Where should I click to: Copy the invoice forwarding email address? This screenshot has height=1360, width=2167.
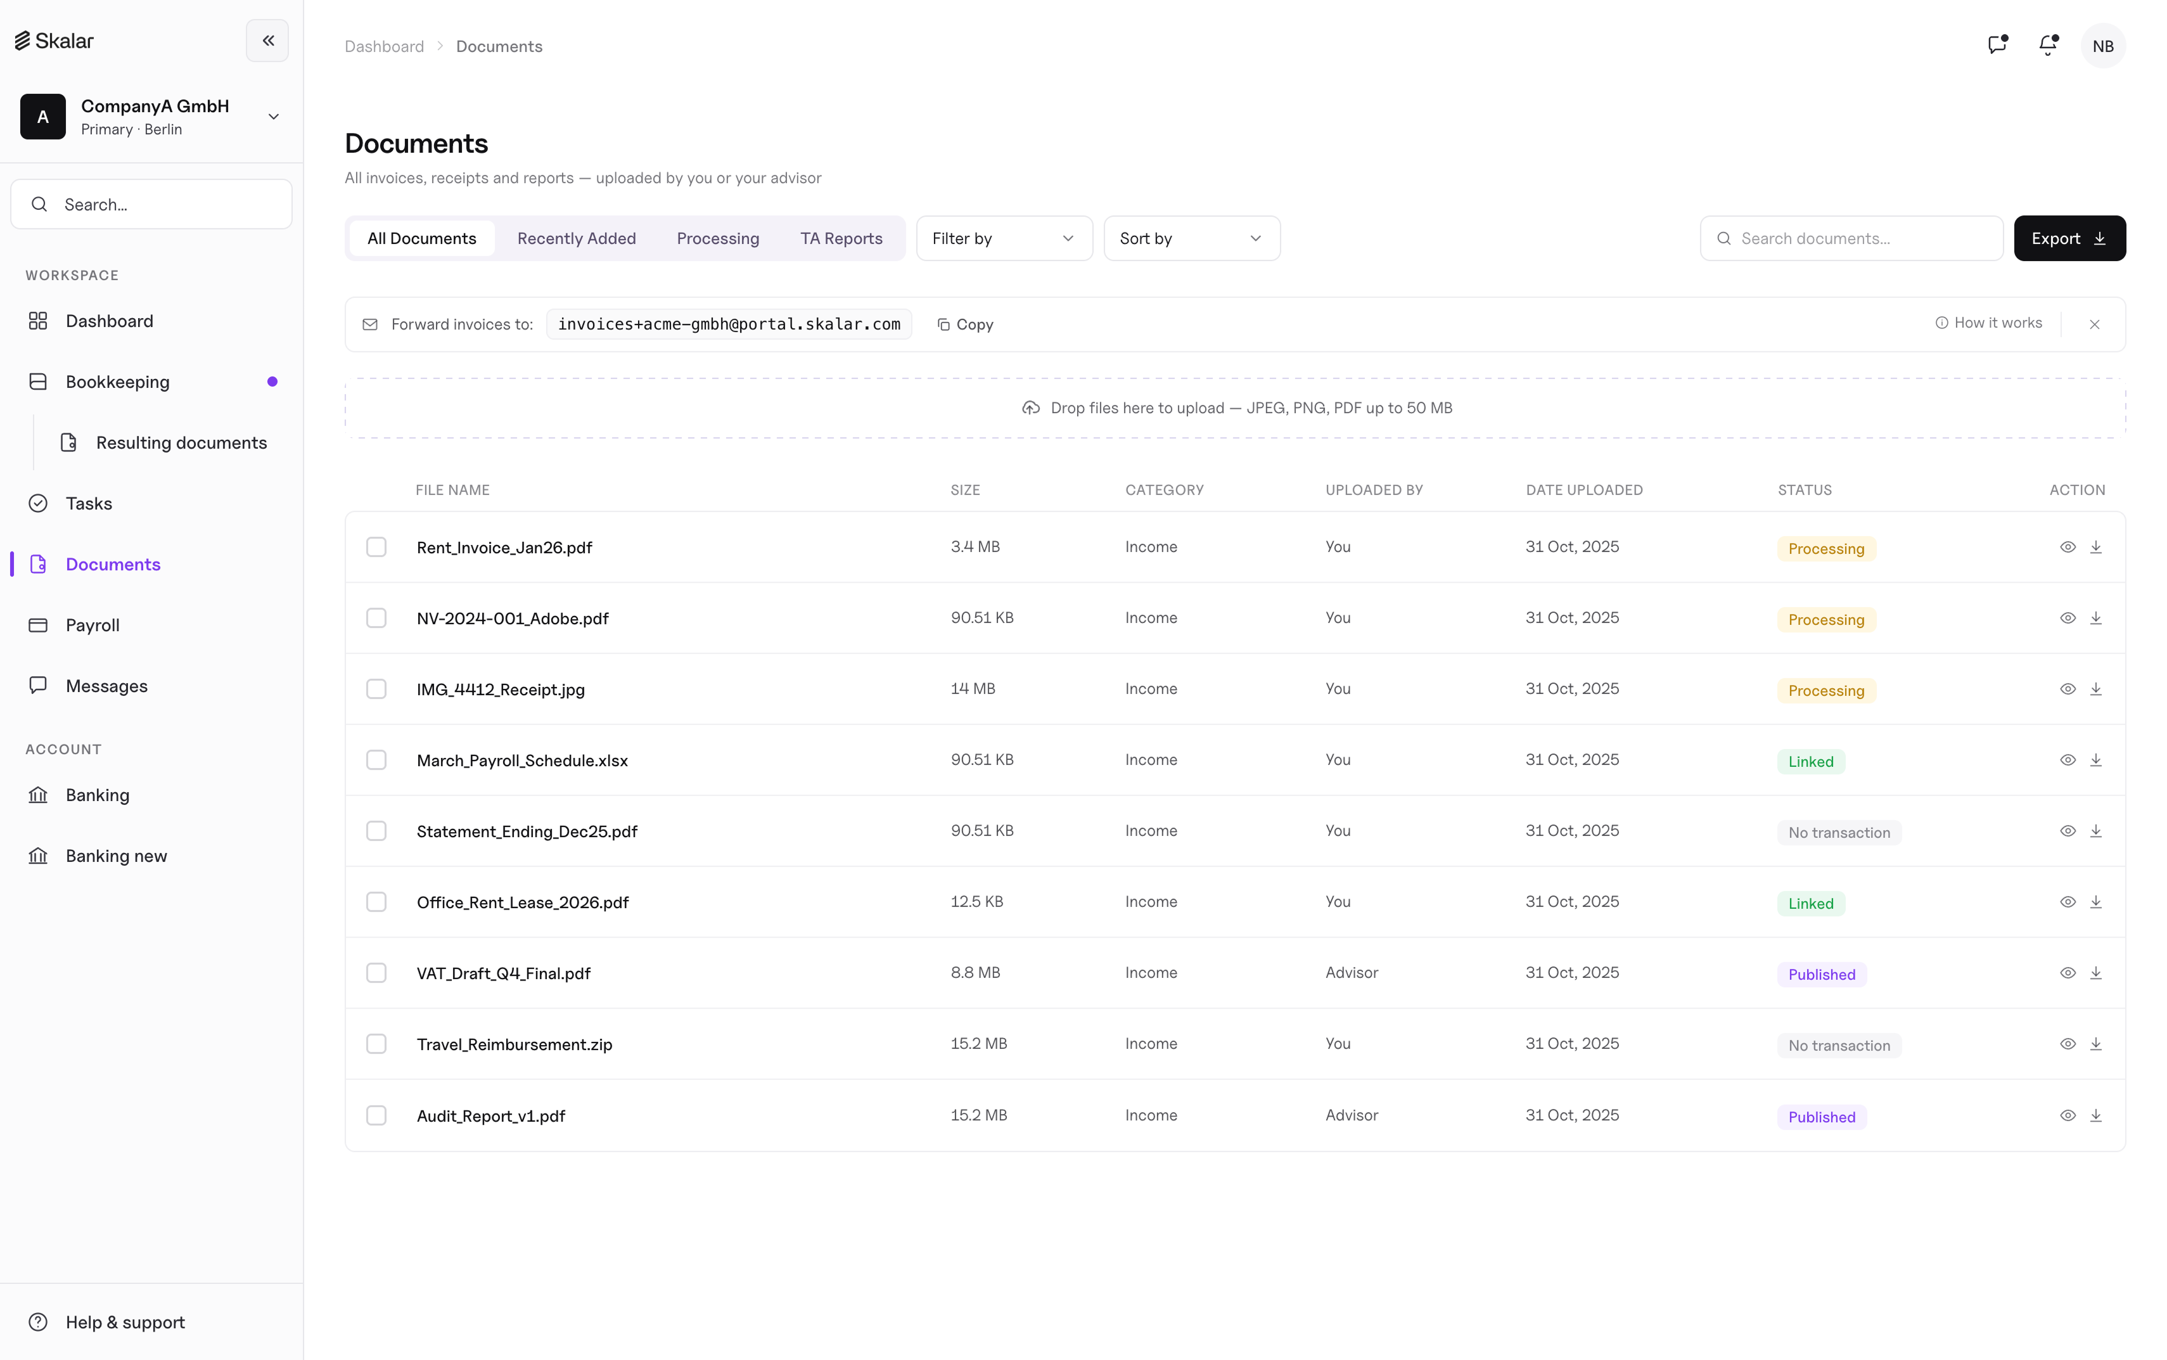965,324
